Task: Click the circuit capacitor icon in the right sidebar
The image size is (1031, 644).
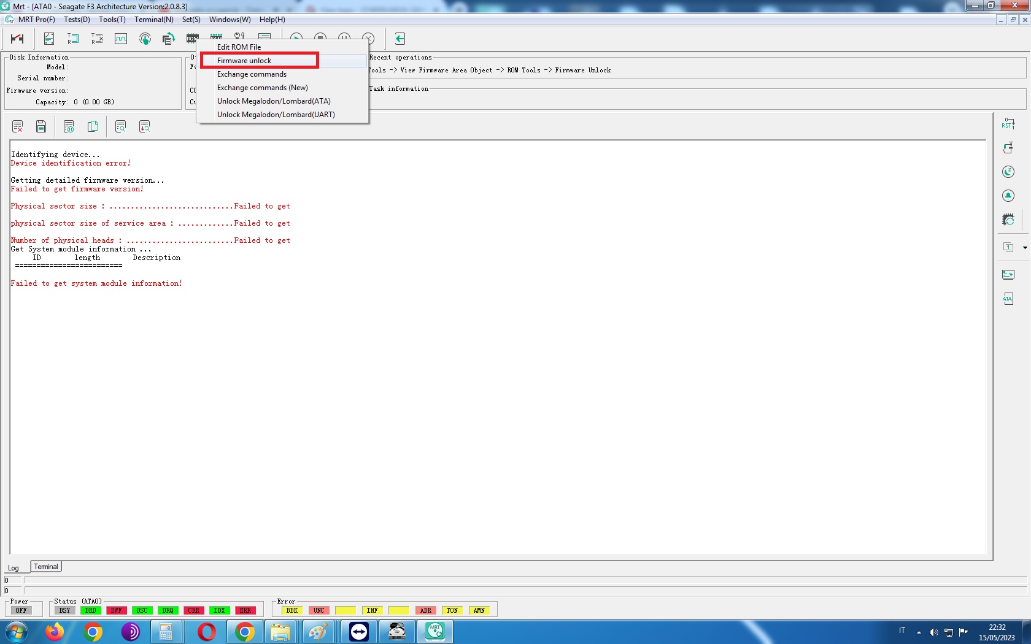Action: click(1008, 148)
